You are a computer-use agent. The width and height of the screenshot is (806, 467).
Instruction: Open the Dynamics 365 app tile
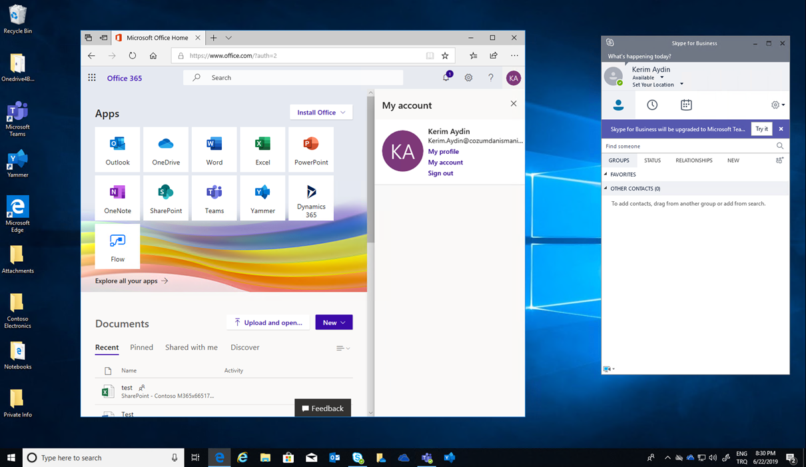(x=311, y=198)
